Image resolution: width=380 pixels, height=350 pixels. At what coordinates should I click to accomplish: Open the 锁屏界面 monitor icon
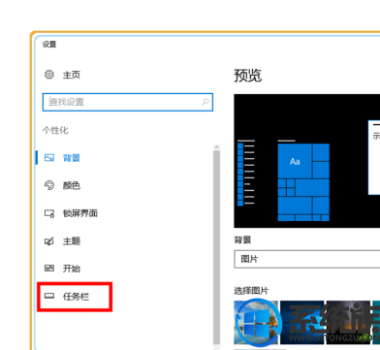click(49, 213)
